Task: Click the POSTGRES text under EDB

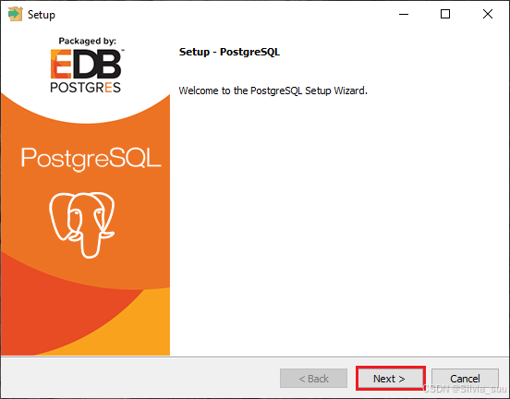Action: [x=86, y=87]
